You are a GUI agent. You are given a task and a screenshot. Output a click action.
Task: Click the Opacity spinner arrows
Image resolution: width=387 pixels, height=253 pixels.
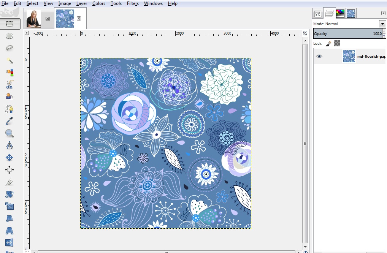click(384, 33)
